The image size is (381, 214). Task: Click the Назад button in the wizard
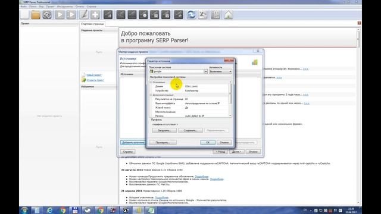(220, 152)
